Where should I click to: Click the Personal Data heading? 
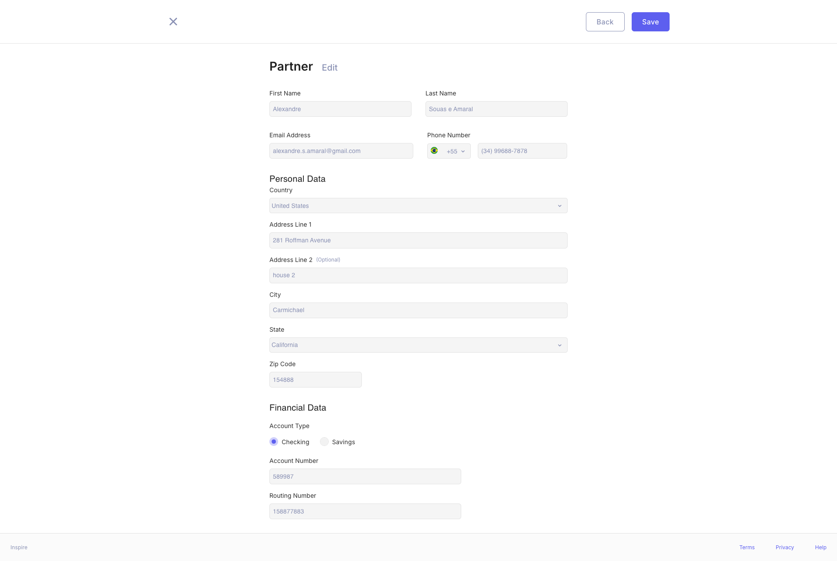[297, 179]
